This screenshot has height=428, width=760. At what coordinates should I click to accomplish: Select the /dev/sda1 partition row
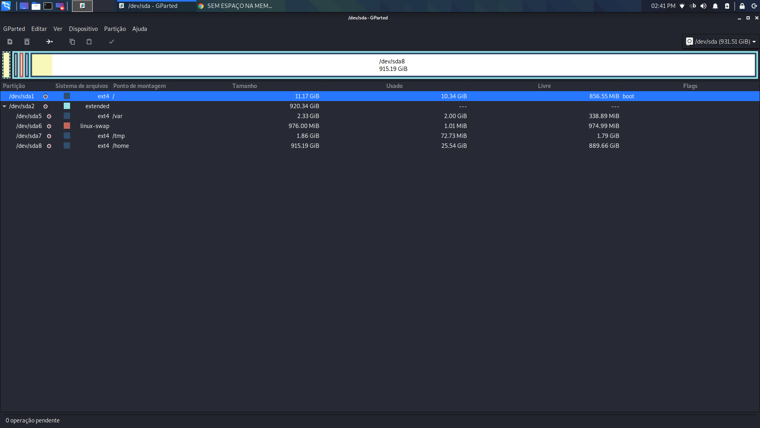(380, 96)
